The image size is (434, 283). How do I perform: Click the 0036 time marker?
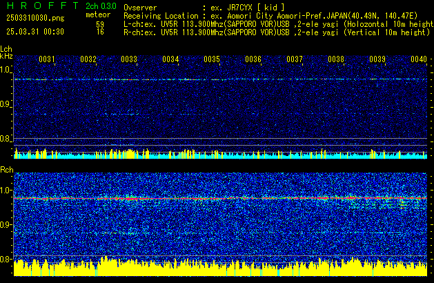(253, 59)
